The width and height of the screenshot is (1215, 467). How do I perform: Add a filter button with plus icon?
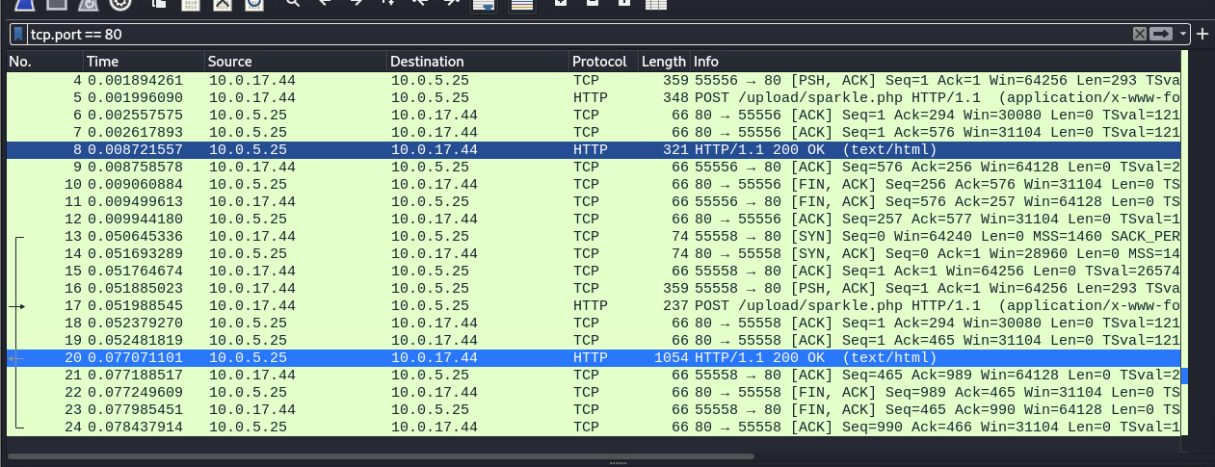coord(1202,34)
